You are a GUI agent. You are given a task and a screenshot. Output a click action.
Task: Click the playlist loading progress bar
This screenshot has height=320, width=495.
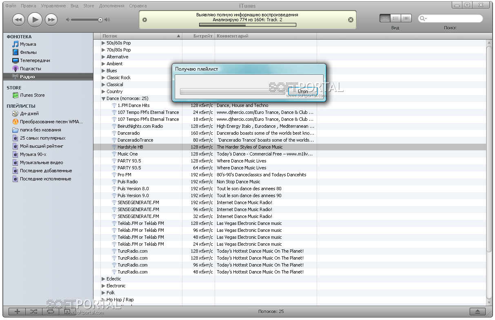tap(233, 91)
